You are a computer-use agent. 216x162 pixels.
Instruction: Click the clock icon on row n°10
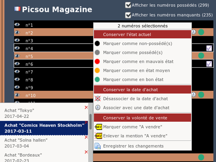pos(194,95)
